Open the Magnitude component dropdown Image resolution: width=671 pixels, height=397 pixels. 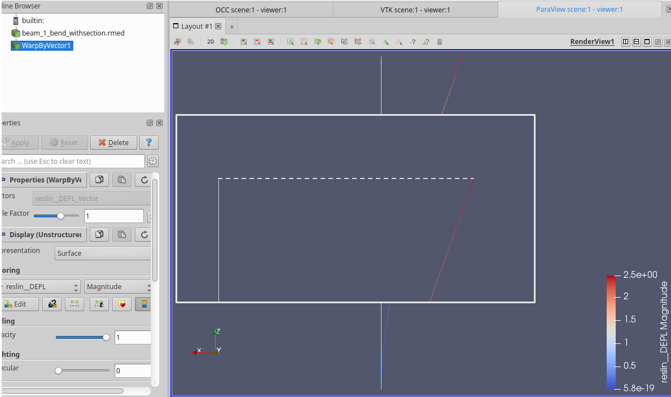click(118, 286)
